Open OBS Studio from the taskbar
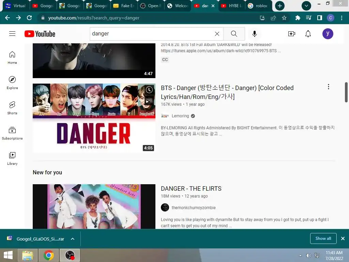The height and width of the screenshot is (262, 349). tap(70, 255)
